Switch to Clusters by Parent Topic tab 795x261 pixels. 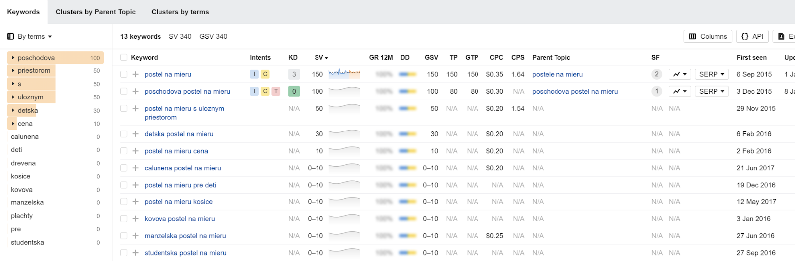[95, 12]
